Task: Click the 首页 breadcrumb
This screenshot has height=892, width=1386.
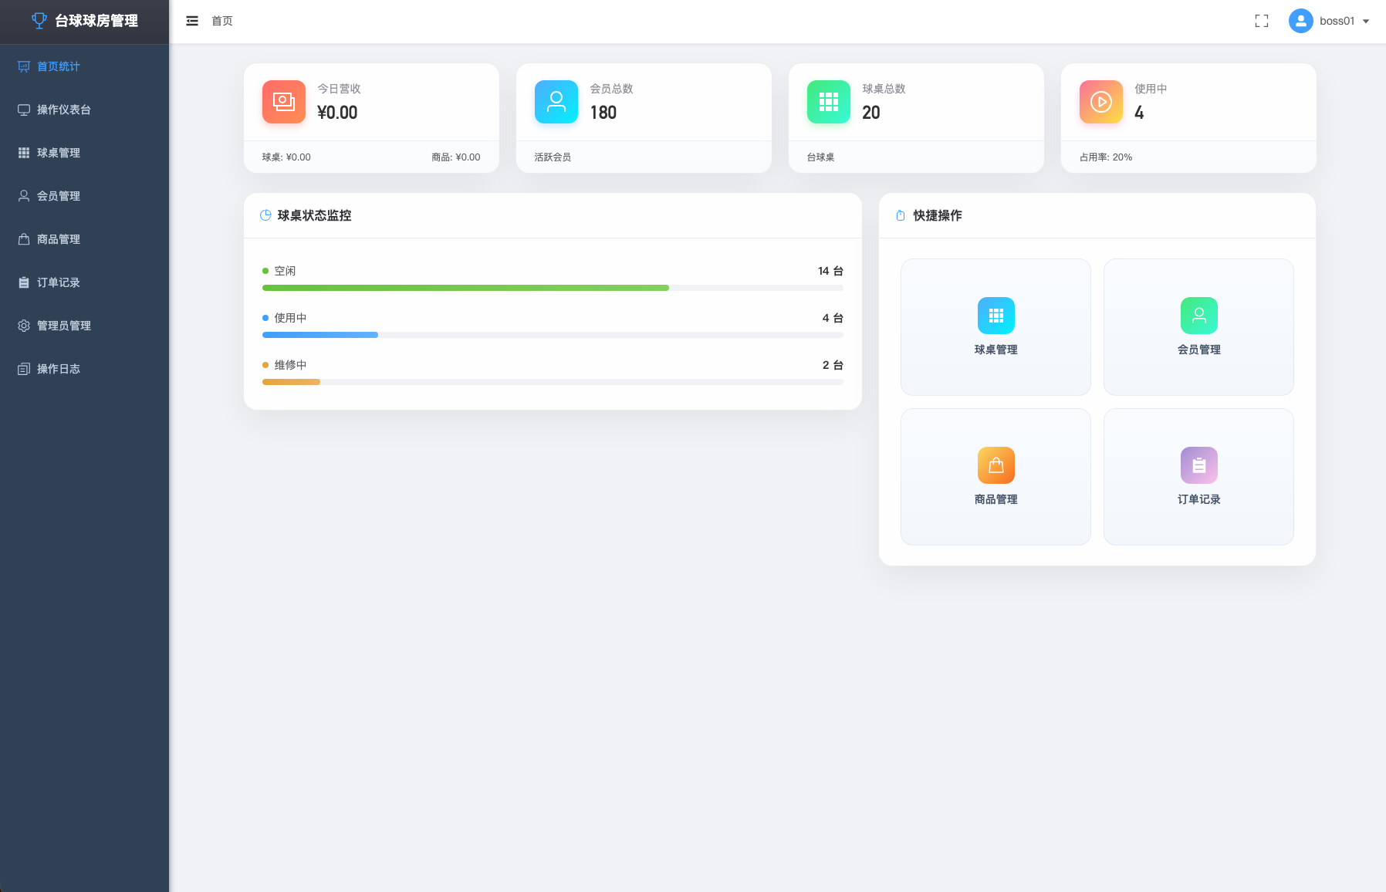Action: click(222, 21)
